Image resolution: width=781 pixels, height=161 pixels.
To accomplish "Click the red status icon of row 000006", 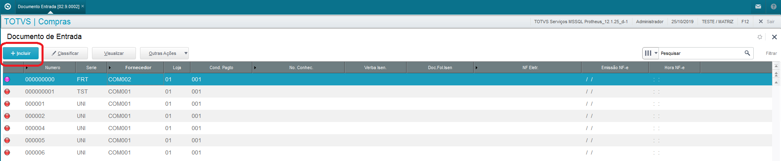I will 7,152.
